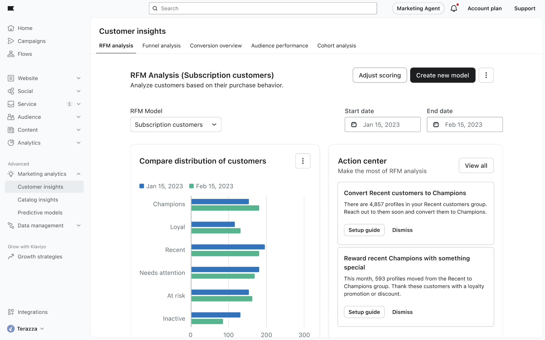The height and width of the screenshot is (340, 545).
Task: Switch to the RFM analysis tab
Action: click(x=116, y=46)
